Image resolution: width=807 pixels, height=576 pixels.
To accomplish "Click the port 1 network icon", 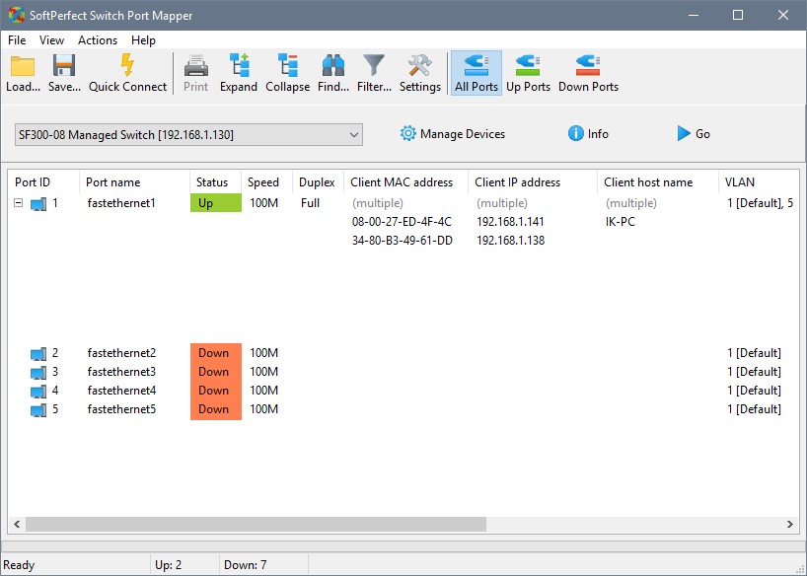I will [x=38, y=204].
